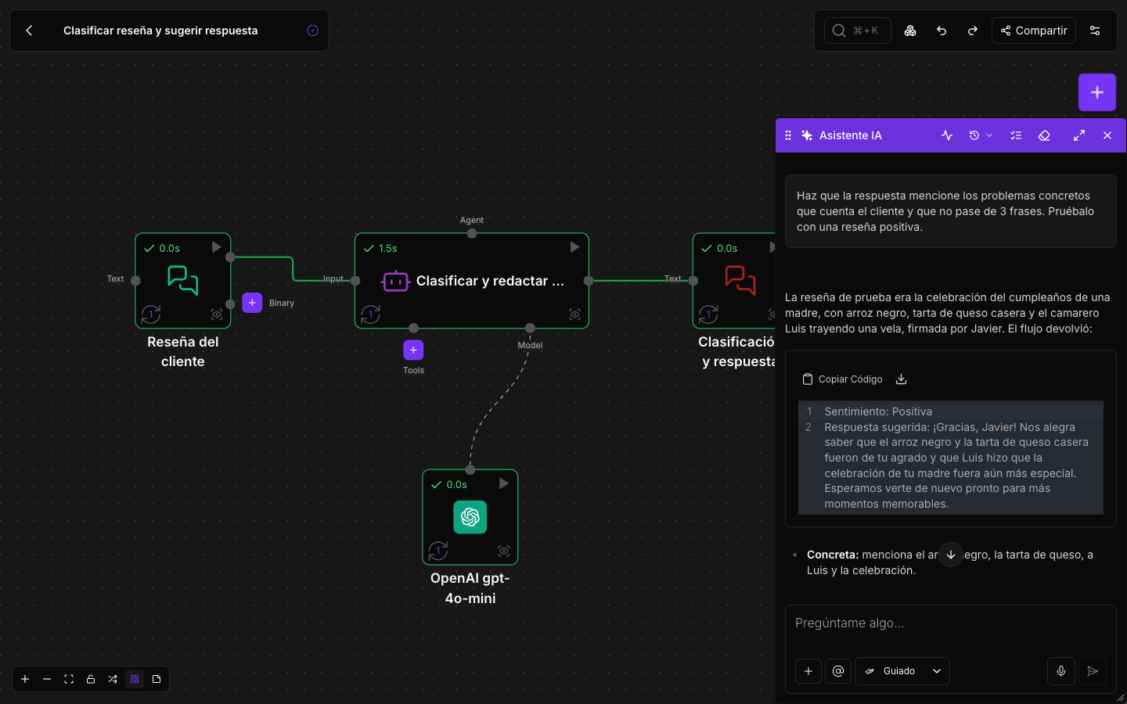
Task: Open the checklist icon in the assistant header
Action: click(1016, 135)
